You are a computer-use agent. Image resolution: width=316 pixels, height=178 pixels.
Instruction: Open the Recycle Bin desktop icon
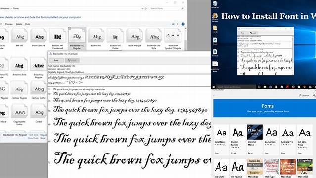point(215,4)
